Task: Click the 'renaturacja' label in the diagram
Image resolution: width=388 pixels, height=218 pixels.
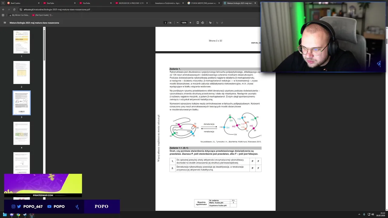Action: (x=209, y=131)
